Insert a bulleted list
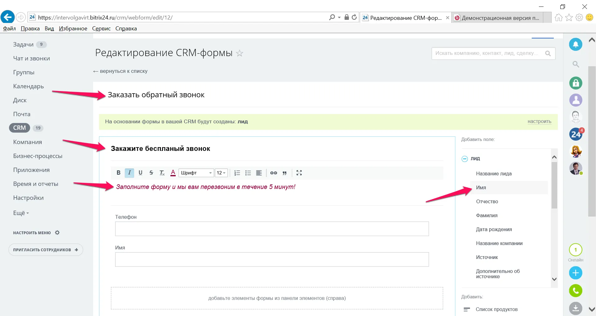 tap(248, 173)
